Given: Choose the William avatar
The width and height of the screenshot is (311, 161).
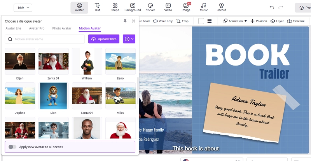Looking at the screenshot, I should point(87,61).
